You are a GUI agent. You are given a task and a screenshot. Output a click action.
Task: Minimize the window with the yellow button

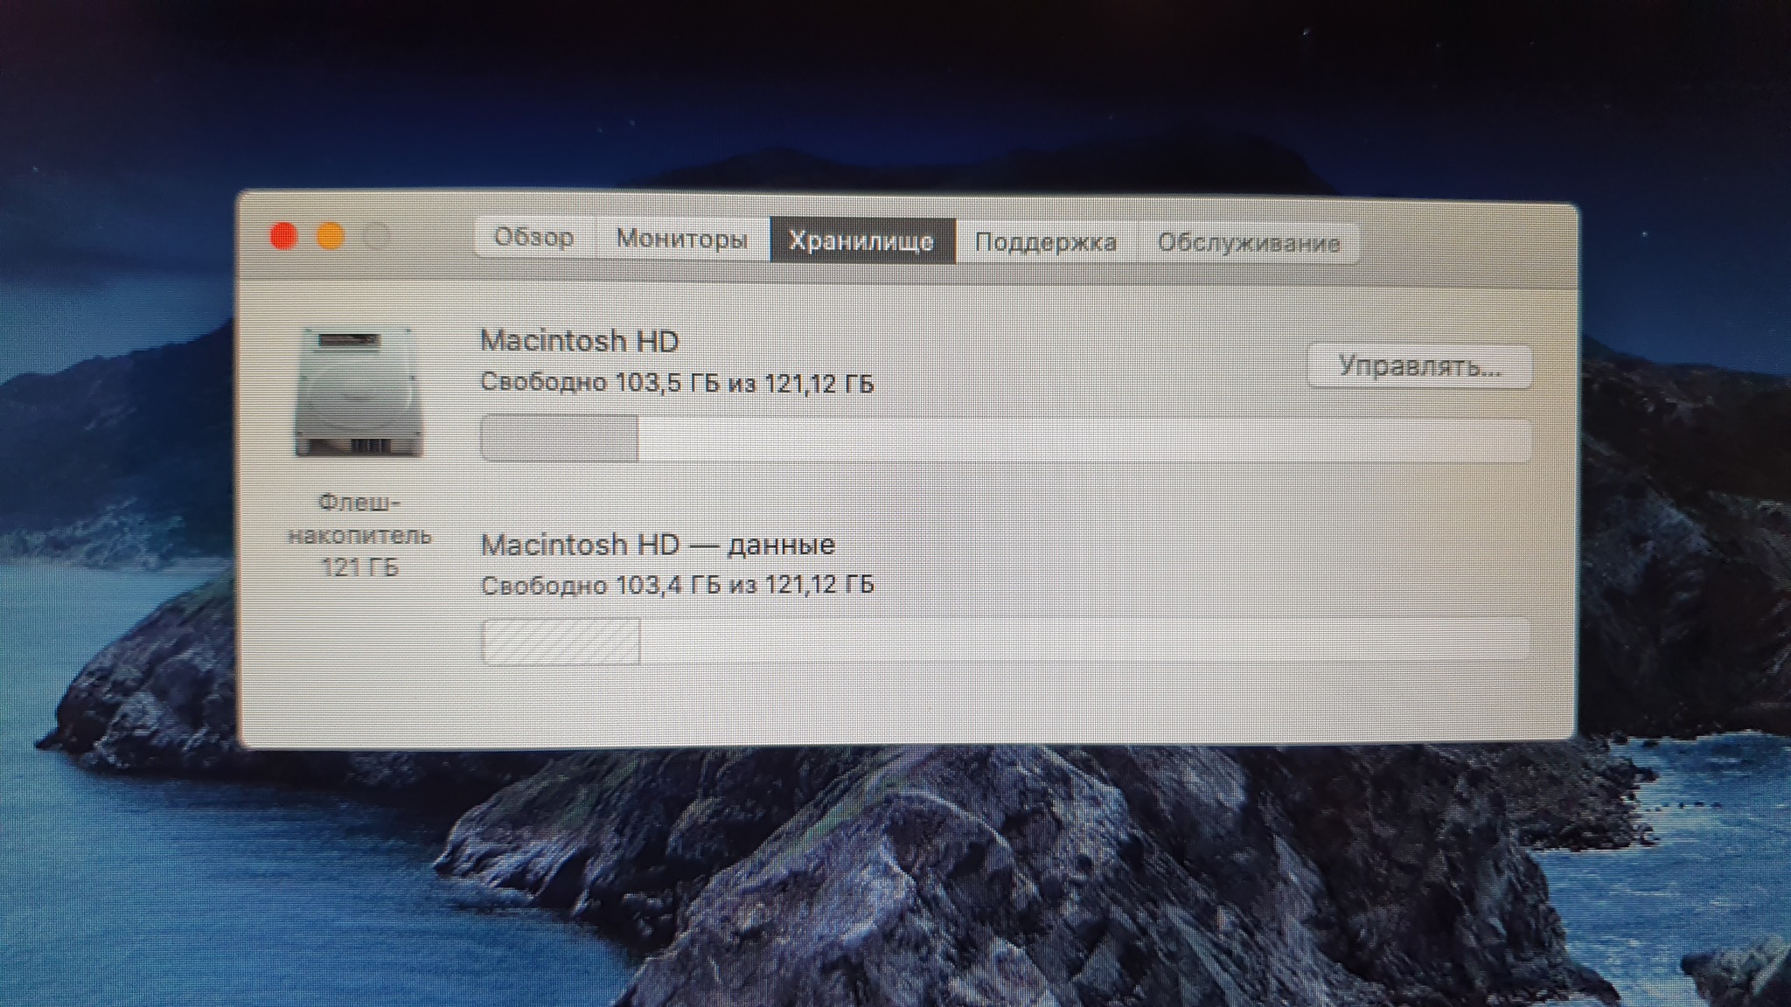point(331,236)
